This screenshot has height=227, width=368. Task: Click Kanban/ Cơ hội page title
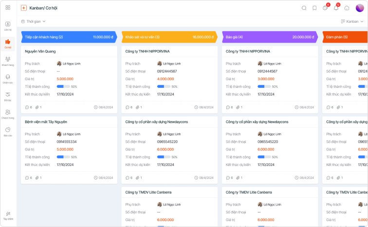point(43,8)
